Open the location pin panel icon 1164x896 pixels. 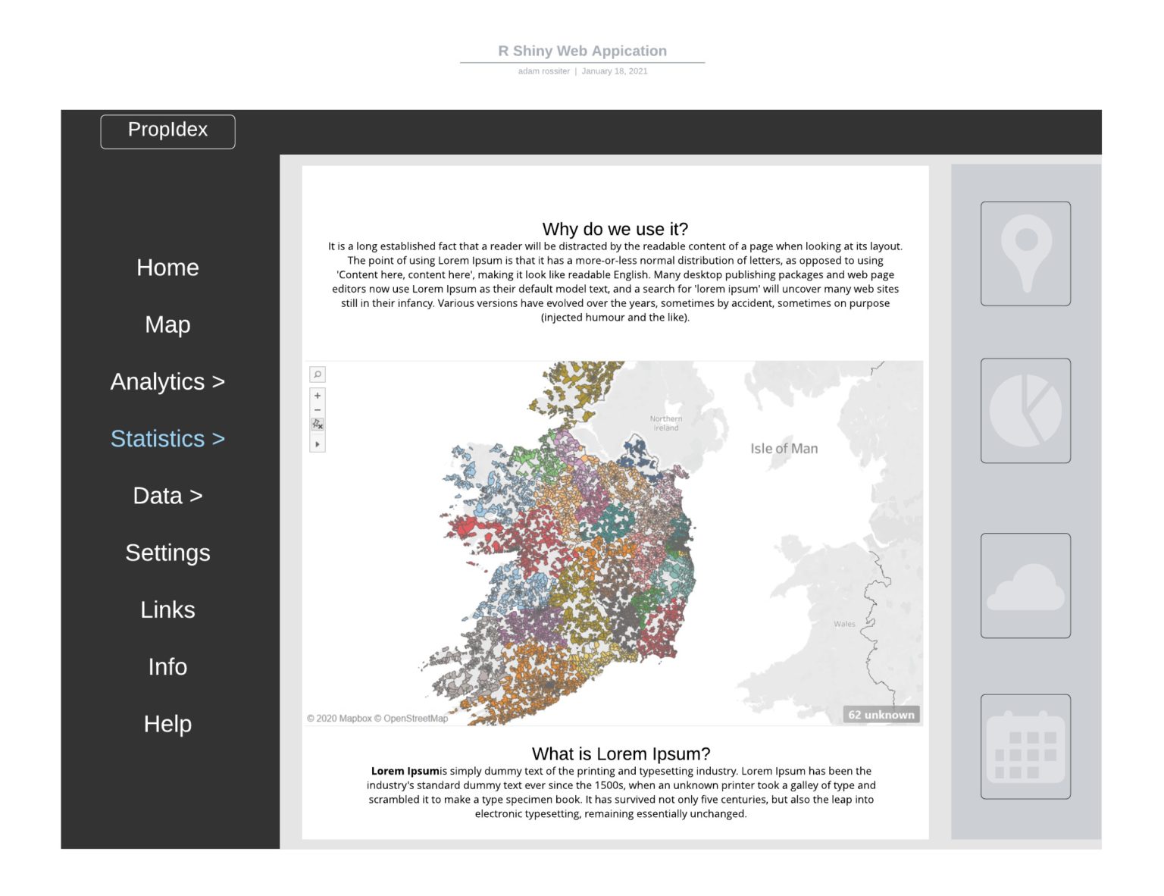pyautogui.click(x=1025, y=254)
